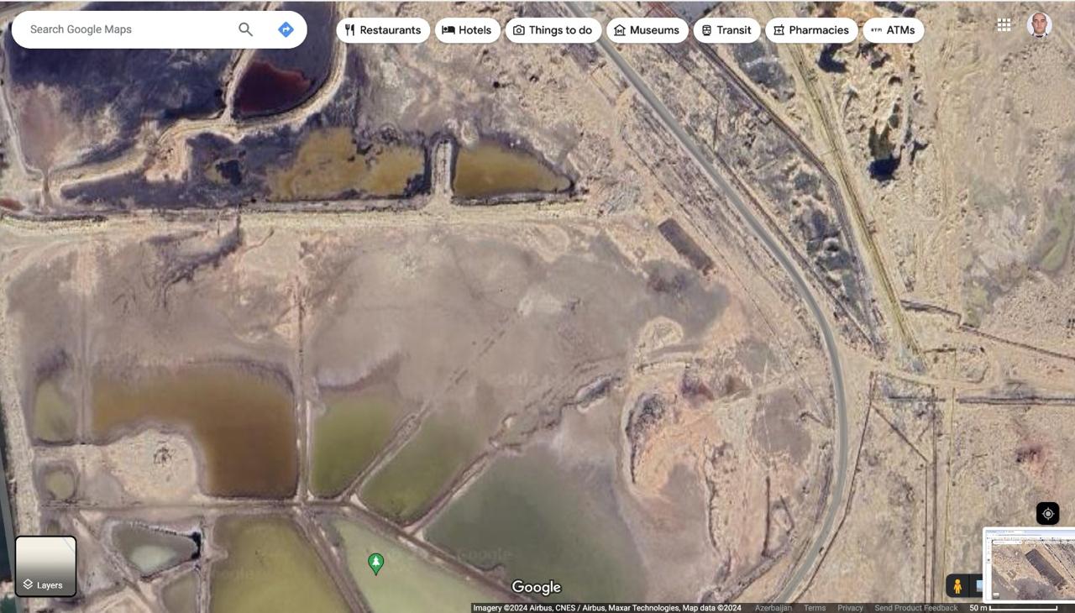The width and height of the screenshot is (1075, 613).
Task: Click the show your location button
Action: (x=1047, y=513)
